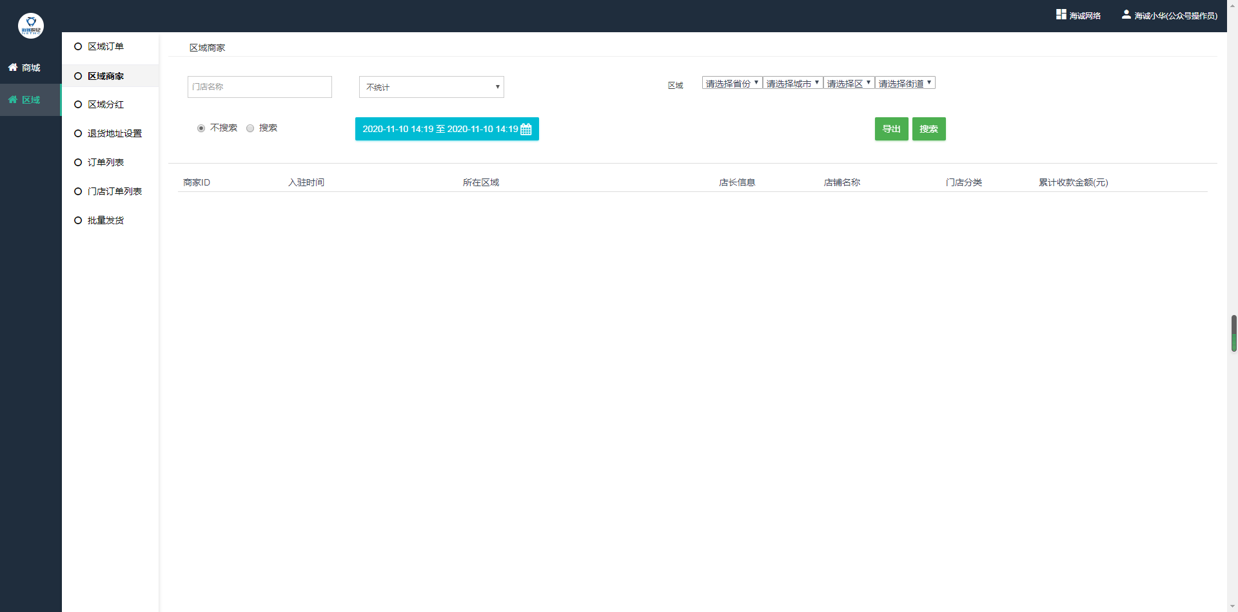Open the 请选择街道 street dropdown
Viewport: 1238px width, 612px height.
905,83
